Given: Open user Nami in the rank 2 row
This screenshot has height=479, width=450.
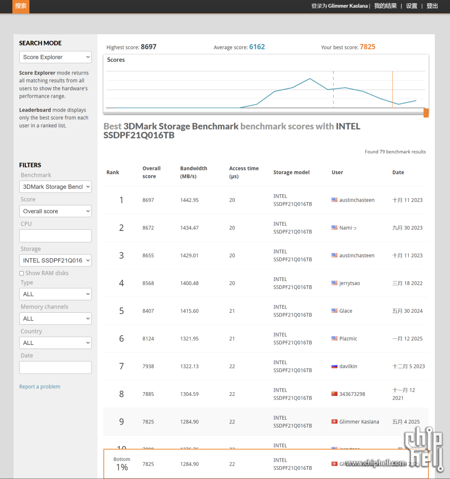Looking at the screenshot, I should (348, 228).
